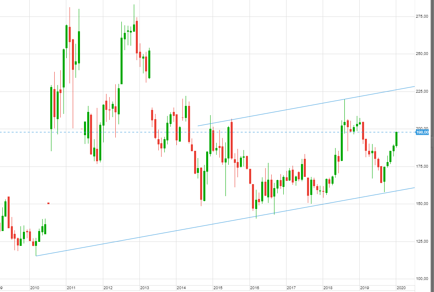The width and height of the screenshot is (434, 292).
Task: Click the 2014 year label
Action: 181,288
